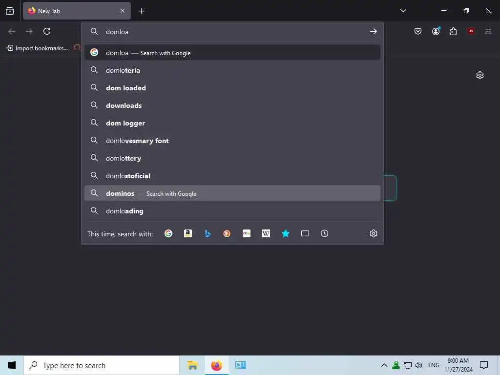500x375 pixels.
Task: Open the Firefox application menu
Action: (x=488, y=31)
